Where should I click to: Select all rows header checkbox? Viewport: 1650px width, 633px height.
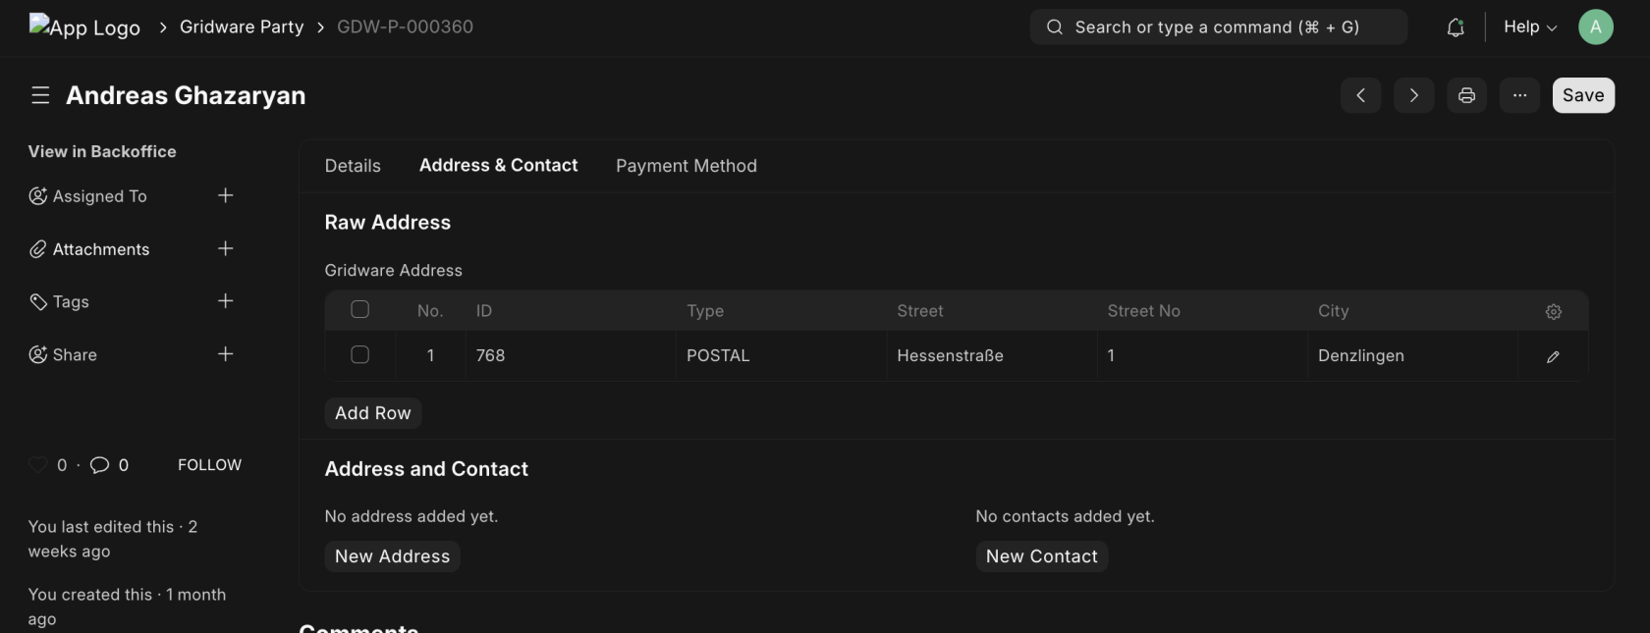click(x=360, y=309)
